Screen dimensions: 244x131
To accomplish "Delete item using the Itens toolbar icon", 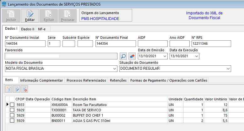I will (x=25, y=89).
